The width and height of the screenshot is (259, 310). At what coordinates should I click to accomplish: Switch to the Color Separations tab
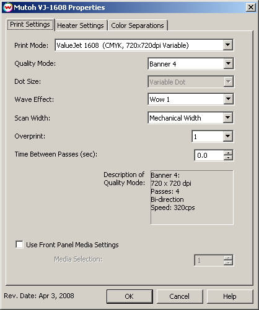[x=138, y=25]
